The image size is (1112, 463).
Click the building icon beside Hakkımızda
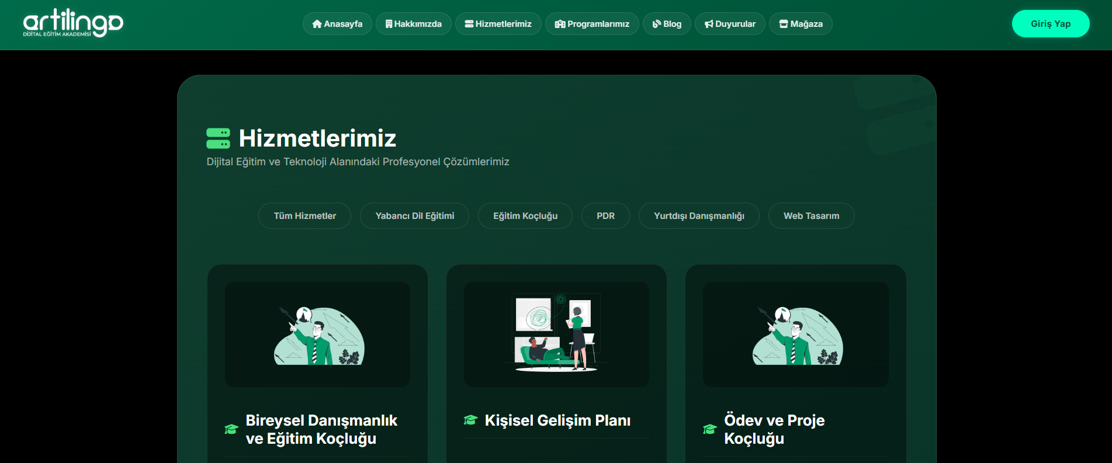click(389, 24)
